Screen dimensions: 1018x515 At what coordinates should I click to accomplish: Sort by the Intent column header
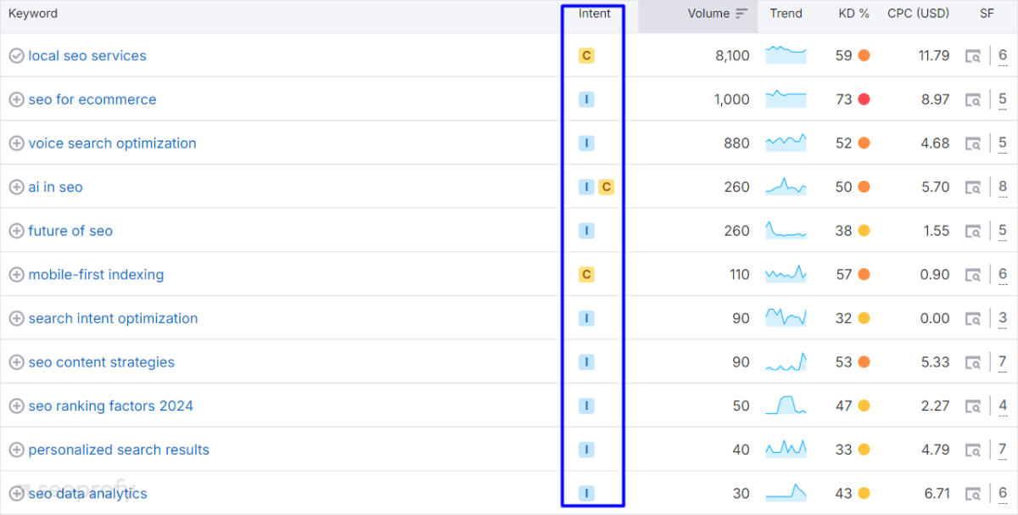coord(594,14)
